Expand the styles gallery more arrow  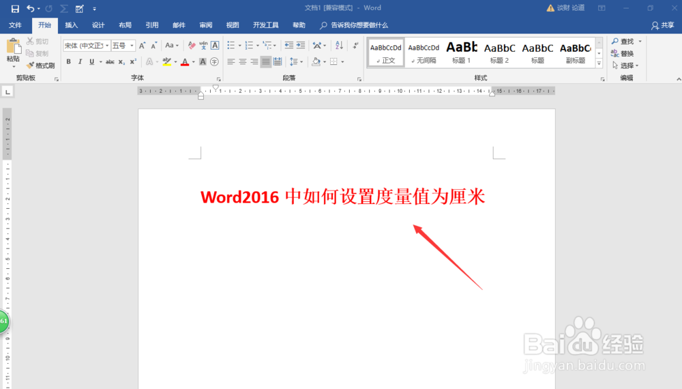pos(599,63)
